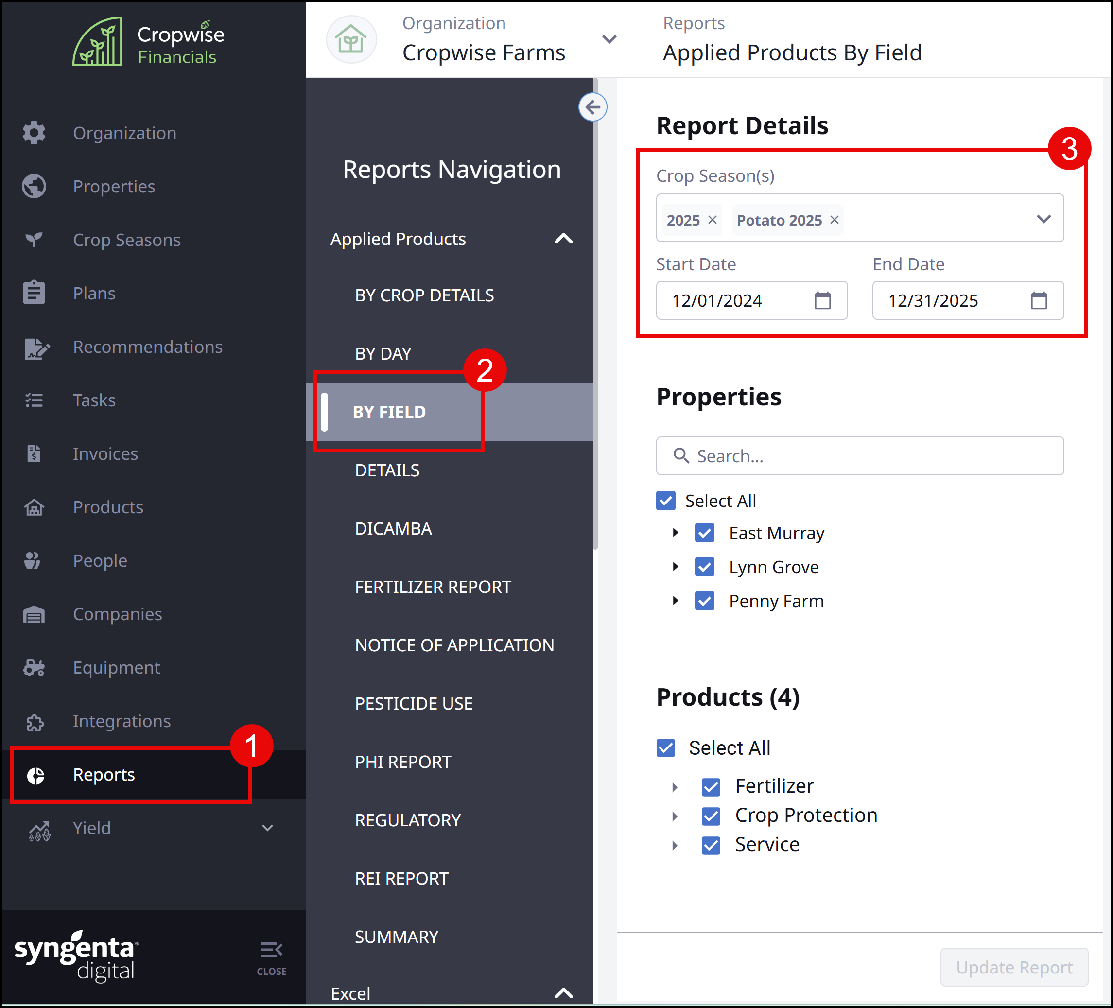Expand the Service tree node
The image size is (1113, 1008).
click(675, 845)
